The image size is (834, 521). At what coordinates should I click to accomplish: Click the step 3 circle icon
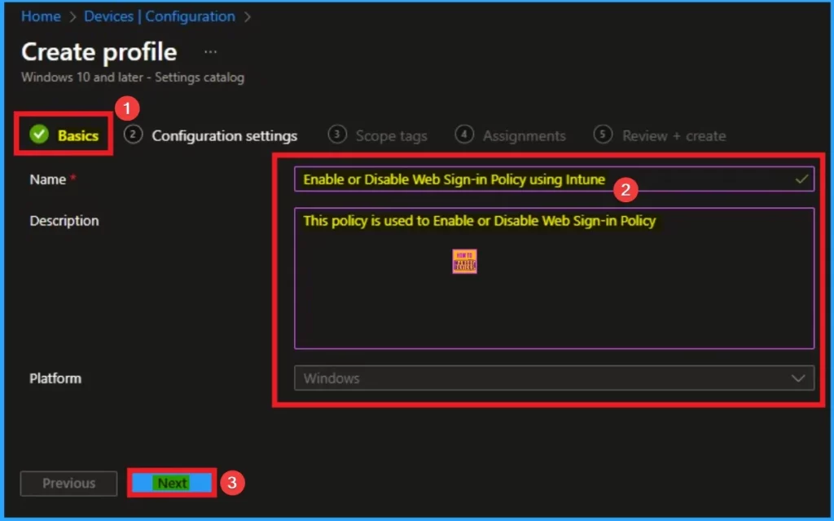pyautogui.click(x=337, y=135)
